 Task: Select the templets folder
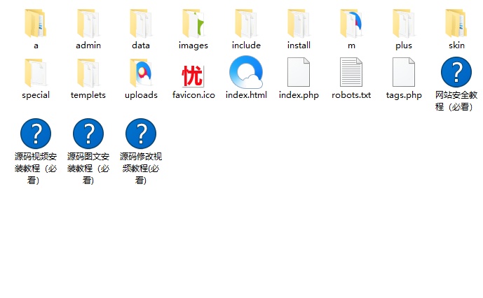point(88,73)
